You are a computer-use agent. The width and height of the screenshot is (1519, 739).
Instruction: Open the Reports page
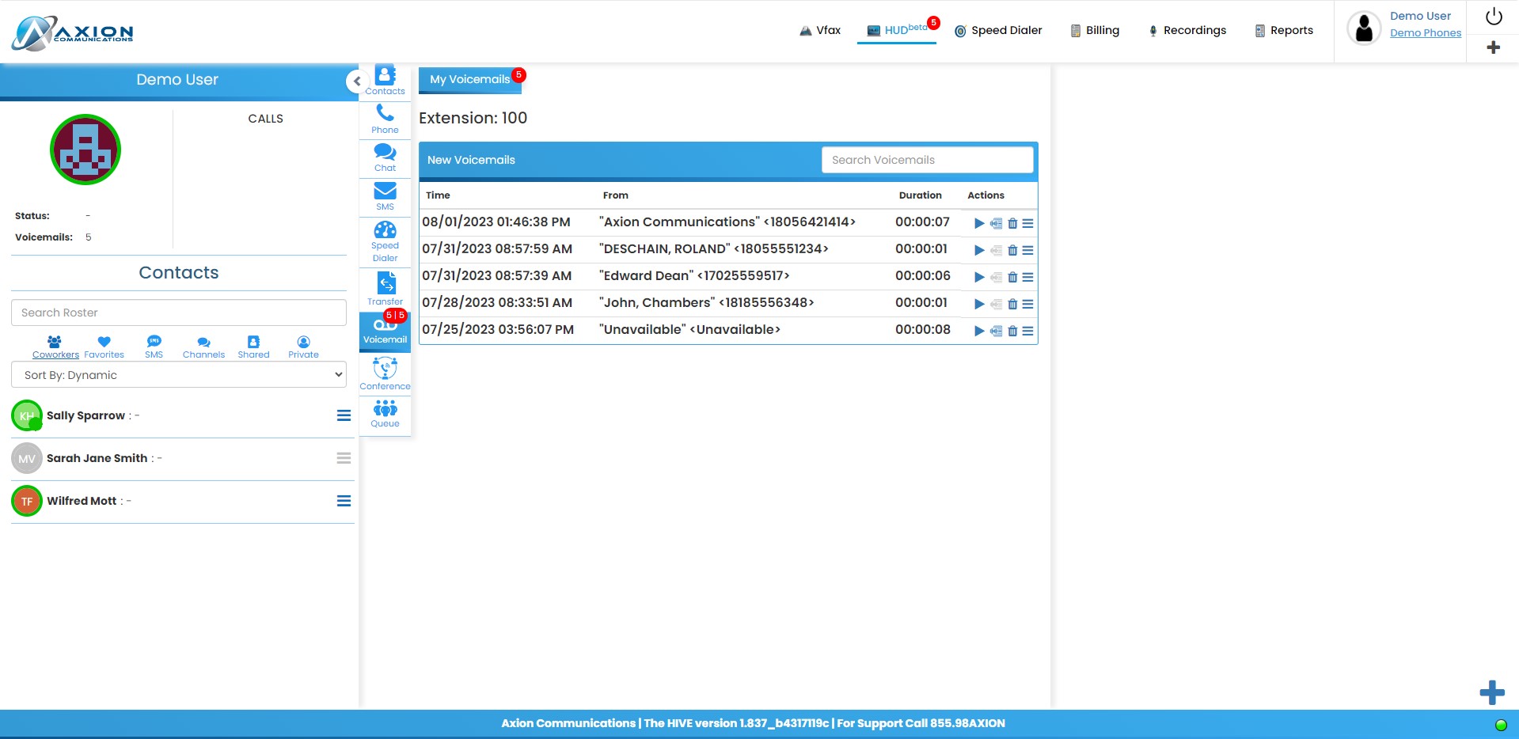pos(1283,31)
